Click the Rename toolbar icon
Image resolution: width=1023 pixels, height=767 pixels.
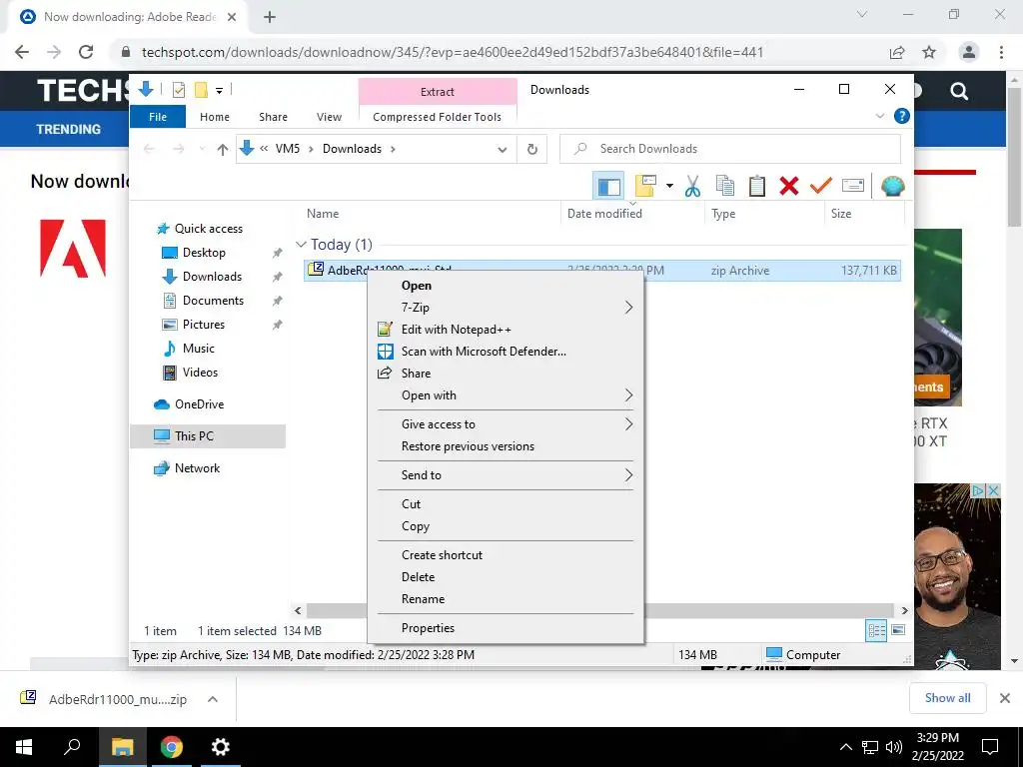coord(853,186)
